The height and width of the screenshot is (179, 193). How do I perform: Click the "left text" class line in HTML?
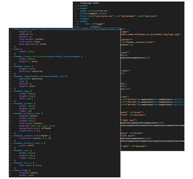[128, 136]
